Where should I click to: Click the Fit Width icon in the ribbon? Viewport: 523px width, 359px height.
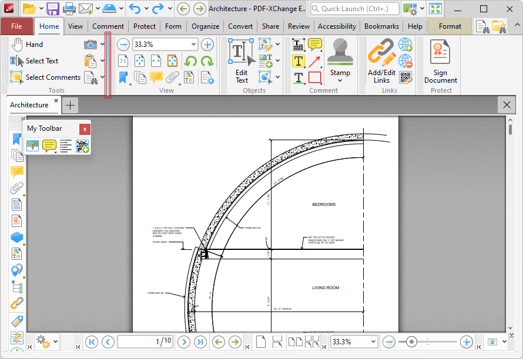[x=156, y=61]
